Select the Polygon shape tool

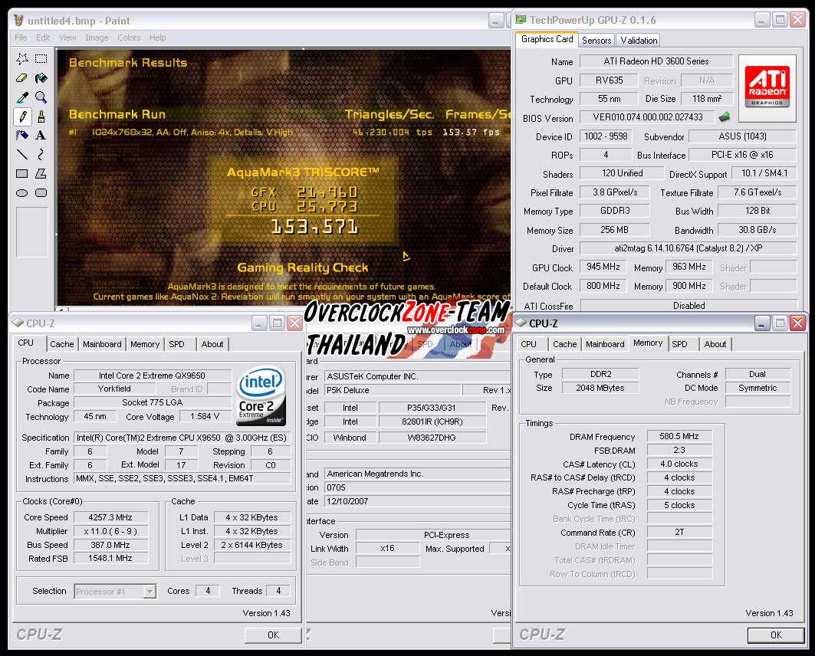[41, 173]
